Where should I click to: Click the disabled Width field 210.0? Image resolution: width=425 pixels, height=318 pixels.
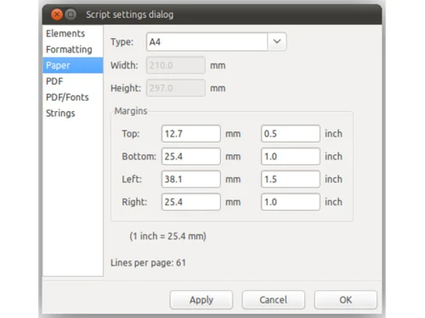[176, 65]
